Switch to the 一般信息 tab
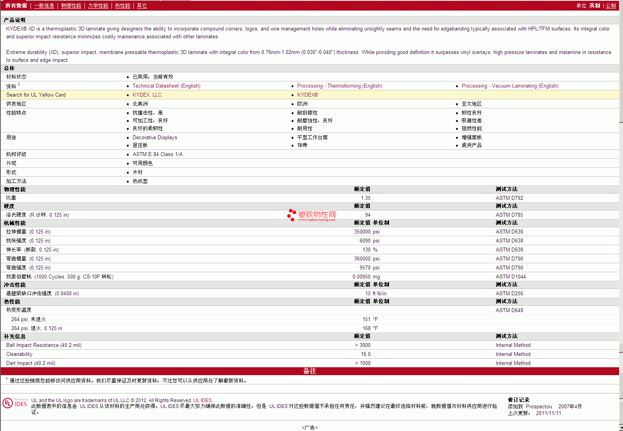The image size is (623, 431). click(44, 6)
